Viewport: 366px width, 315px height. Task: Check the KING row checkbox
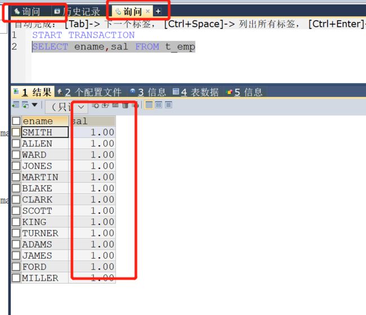(x=16, y=222)
